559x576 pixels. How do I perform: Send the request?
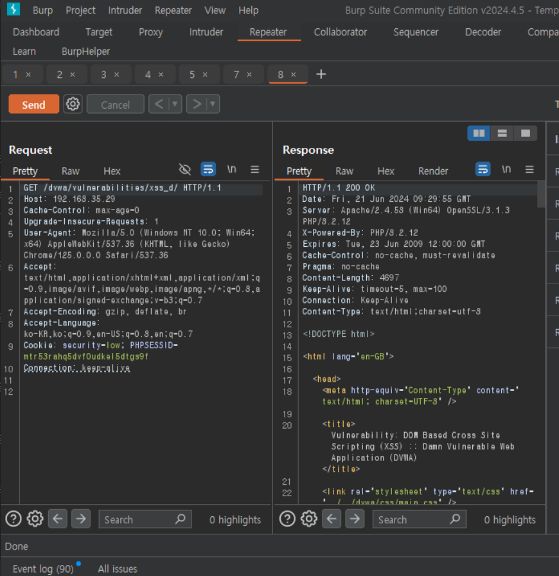pyautogui.click(x=34, y=104)
